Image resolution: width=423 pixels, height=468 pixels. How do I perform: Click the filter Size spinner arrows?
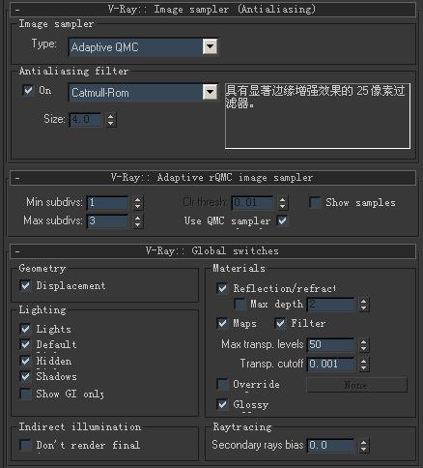(x=110, y=120)
